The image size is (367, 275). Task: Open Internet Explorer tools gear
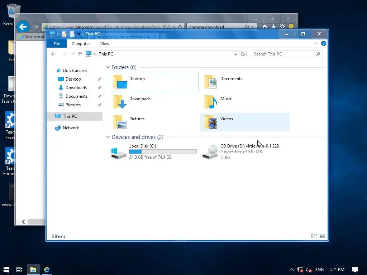tap(282, 26)
